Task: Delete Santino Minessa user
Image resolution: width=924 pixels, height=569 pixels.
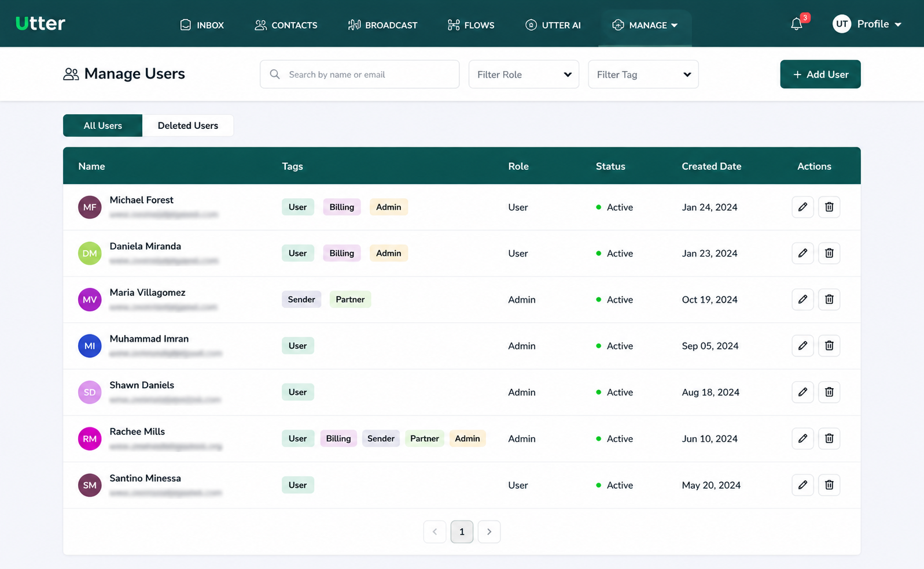Action: point(829,485)
